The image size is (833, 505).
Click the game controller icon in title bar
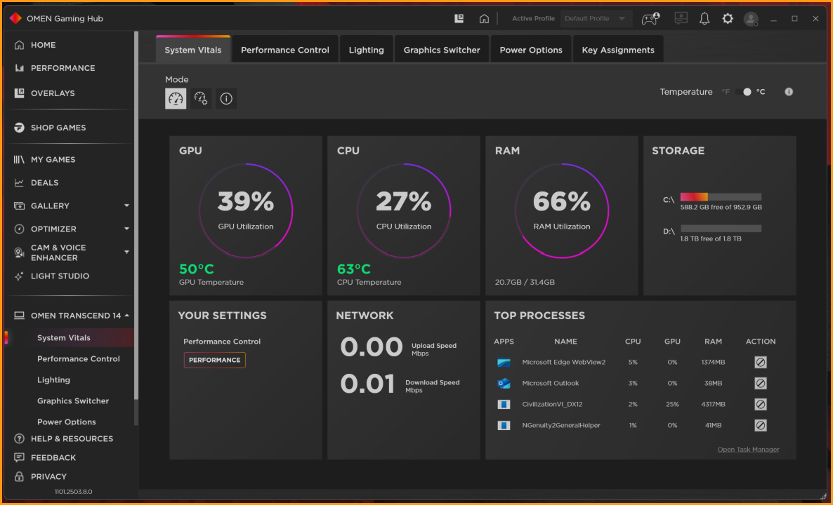tap(650, 19)
